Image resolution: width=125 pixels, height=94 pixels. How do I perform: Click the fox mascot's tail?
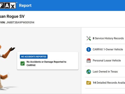click(4, 76)
